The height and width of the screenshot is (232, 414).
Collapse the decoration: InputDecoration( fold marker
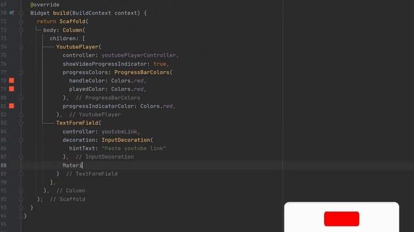[21, 140]
